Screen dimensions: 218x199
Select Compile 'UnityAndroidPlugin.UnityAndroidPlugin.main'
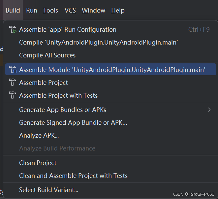pyautogui.click(x=111, y=43)
